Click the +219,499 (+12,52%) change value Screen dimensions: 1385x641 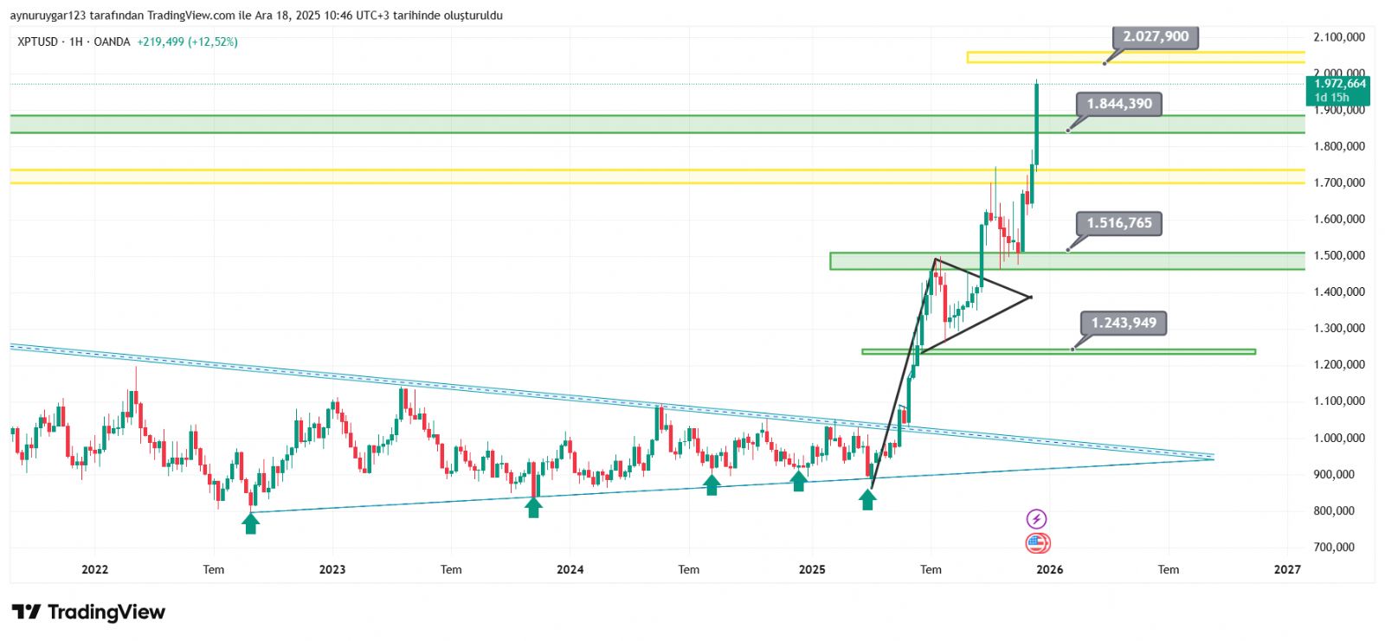pos(187,42)
